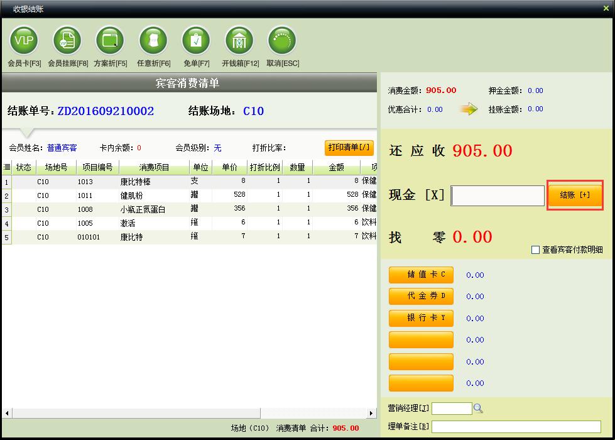Click bottom total 合计 905.00
Screen dimensions: 615x440
pos(346,428)
